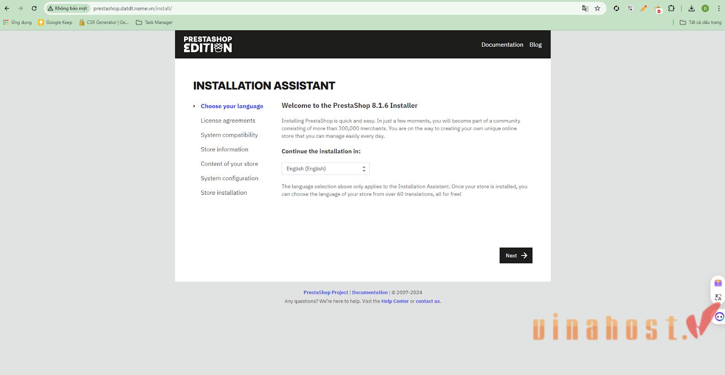
Task: Open the Ứng dụng apps grid shortcut
Action: click(17, 22)
